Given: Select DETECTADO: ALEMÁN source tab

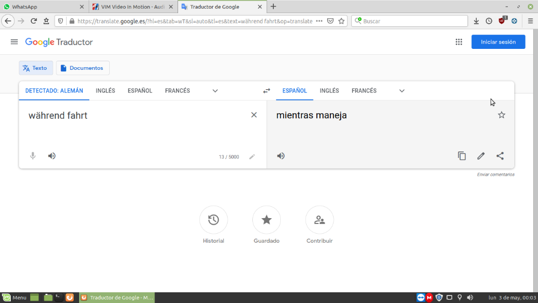Looking at the screenshot, I should click(x=54, y=91).
